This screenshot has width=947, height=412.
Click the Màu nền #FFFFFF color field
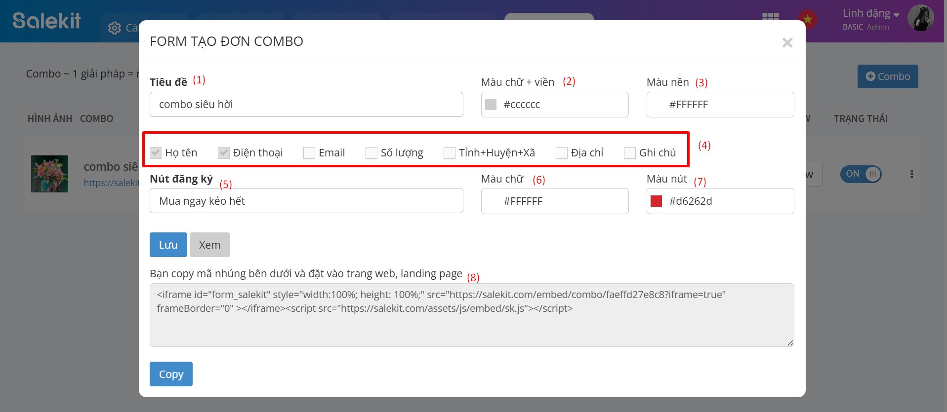pos(720,105)
